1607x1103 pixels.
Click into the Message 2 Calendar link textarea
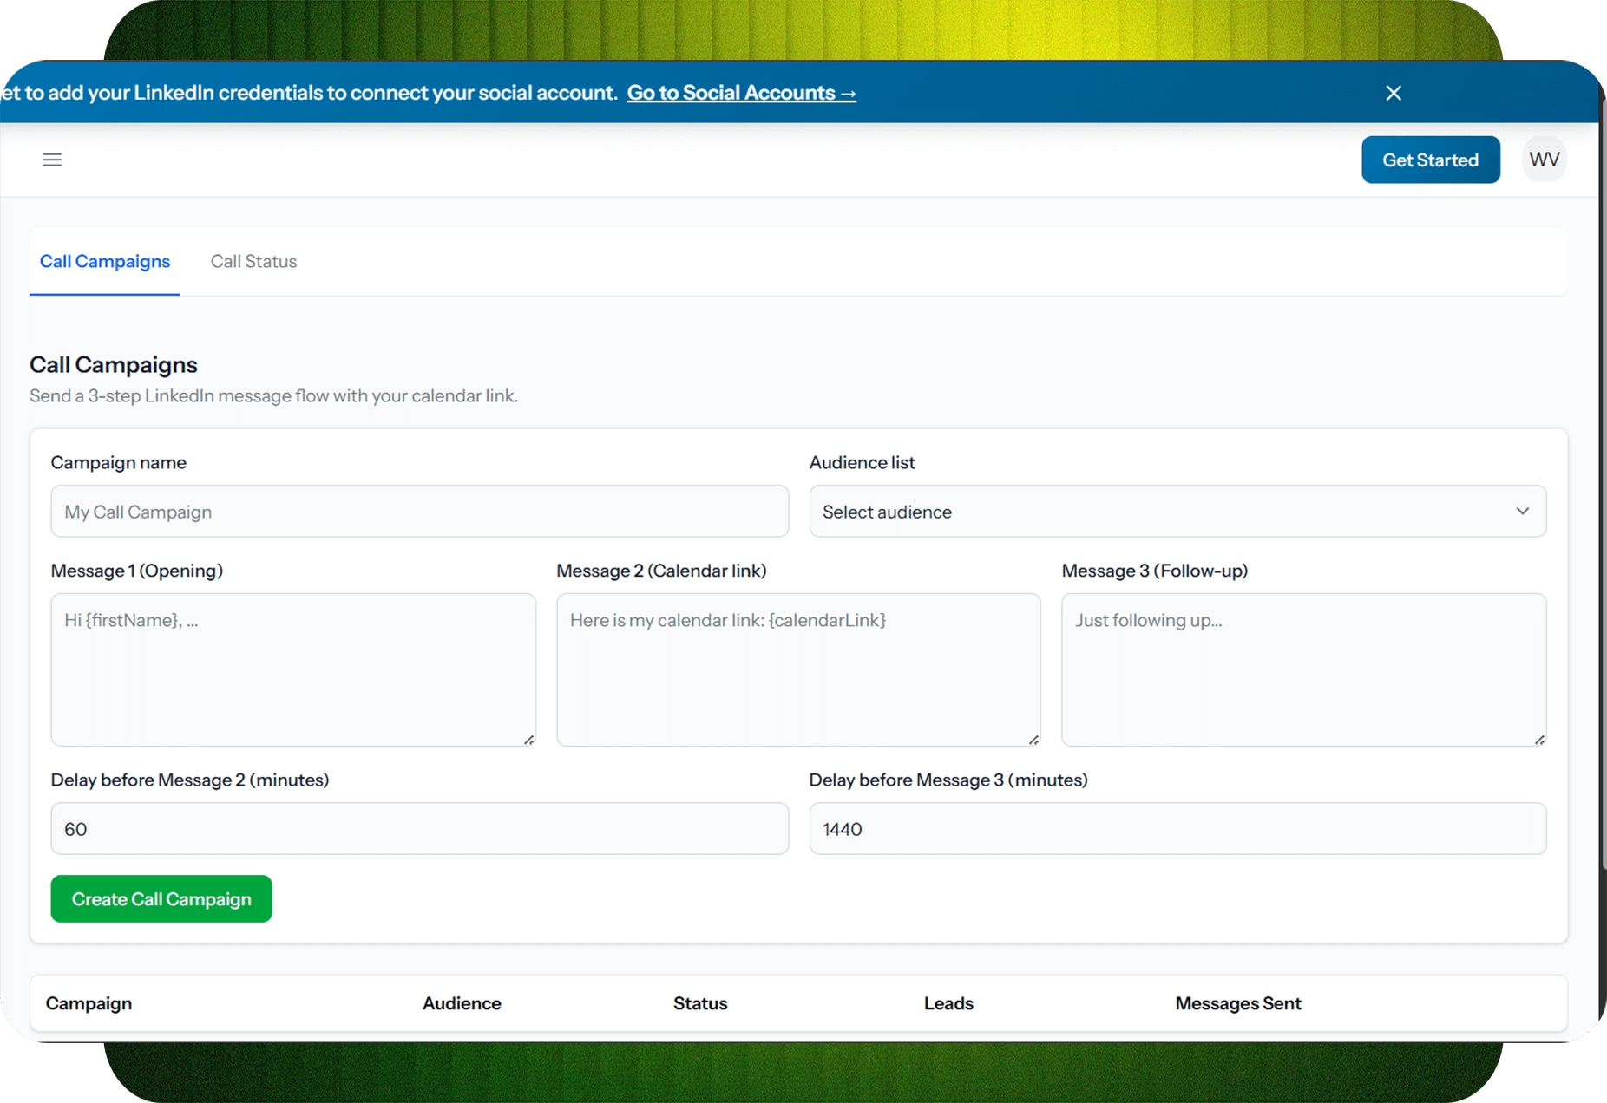797,669
